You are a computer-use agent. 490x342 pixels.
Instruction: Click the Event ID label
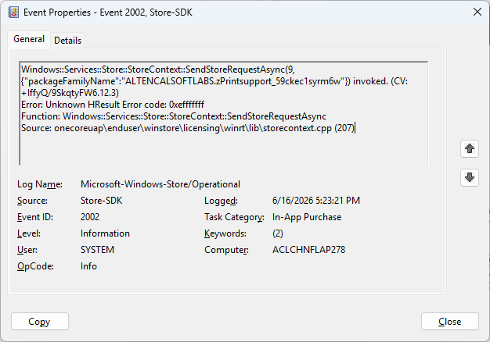(35, 217)
